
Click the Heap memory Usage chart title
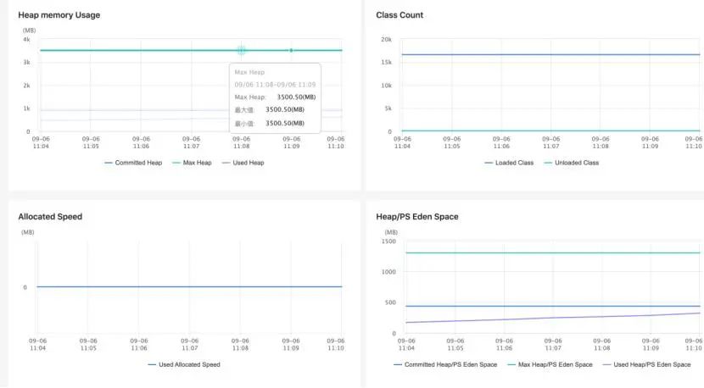(59, 15)
